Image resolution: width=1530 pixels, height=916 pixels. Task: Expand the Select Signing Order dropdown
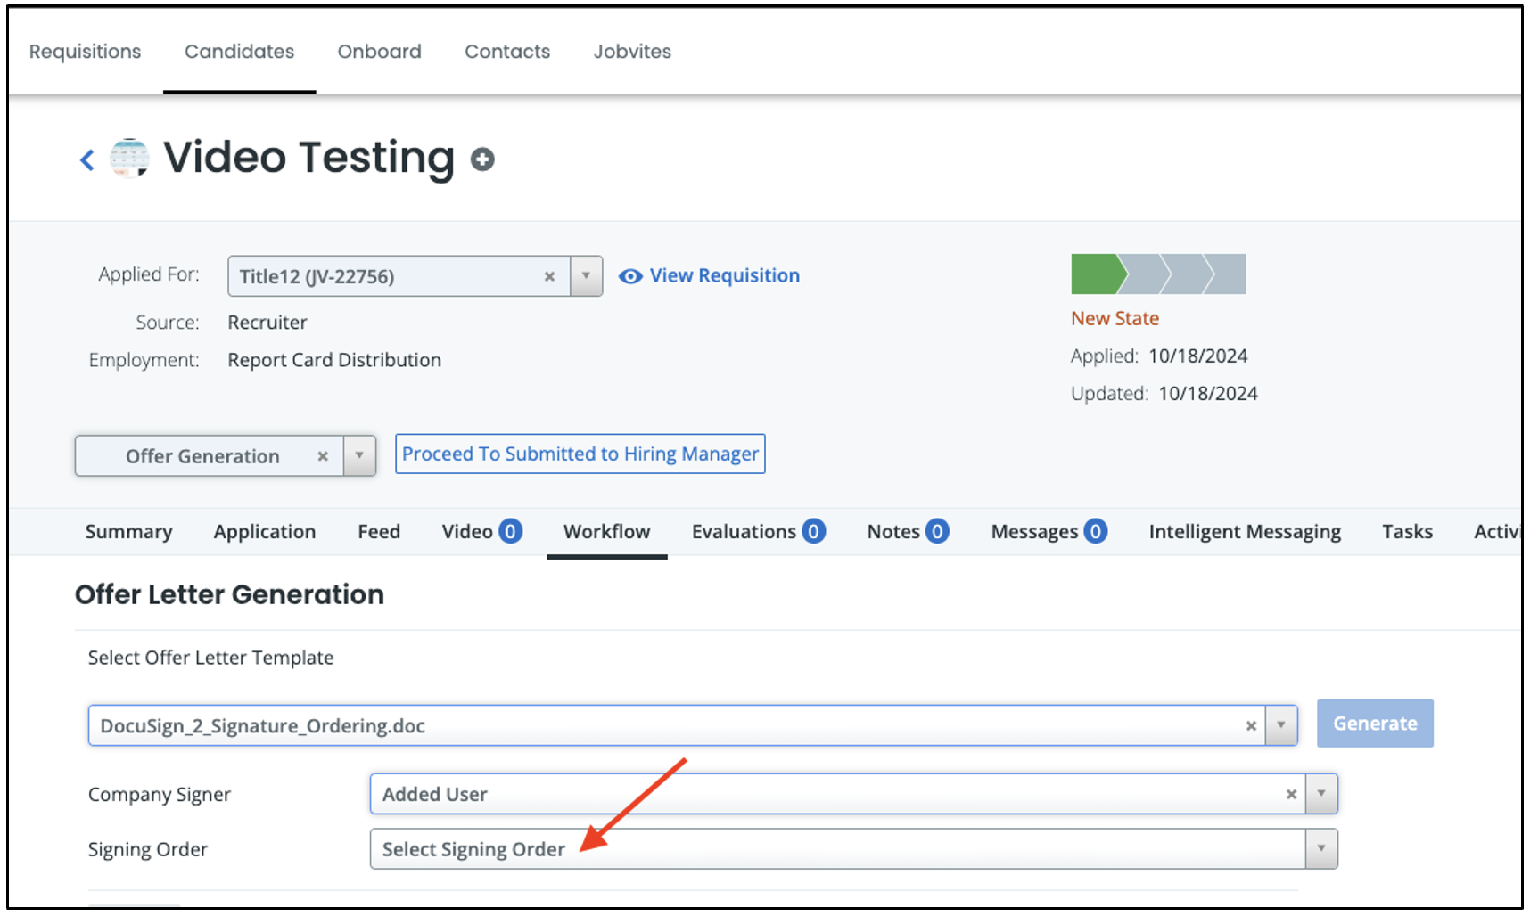(1320, 849)
